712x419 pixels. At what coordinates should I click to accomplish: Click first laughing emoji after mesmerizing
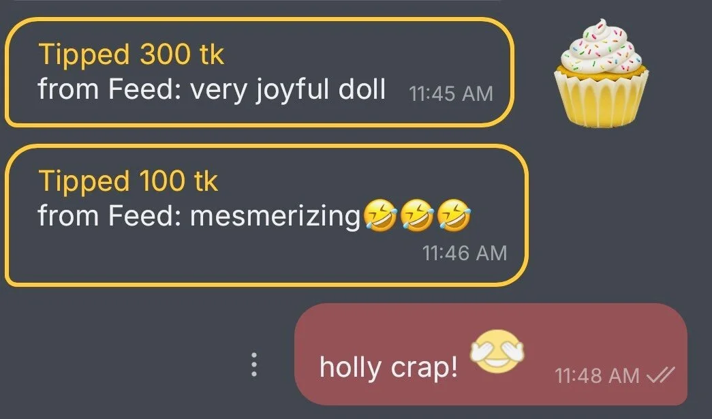[x=380, y=215]
